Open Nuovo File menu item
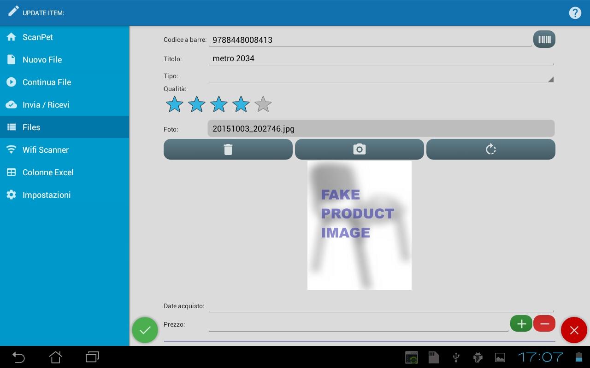 65,59
